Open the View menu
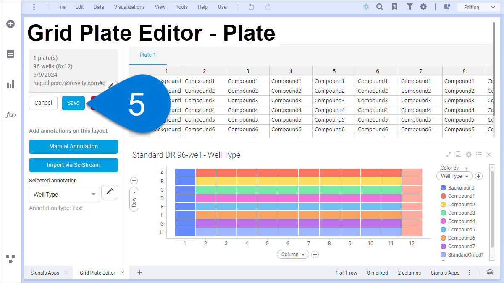 160,7
